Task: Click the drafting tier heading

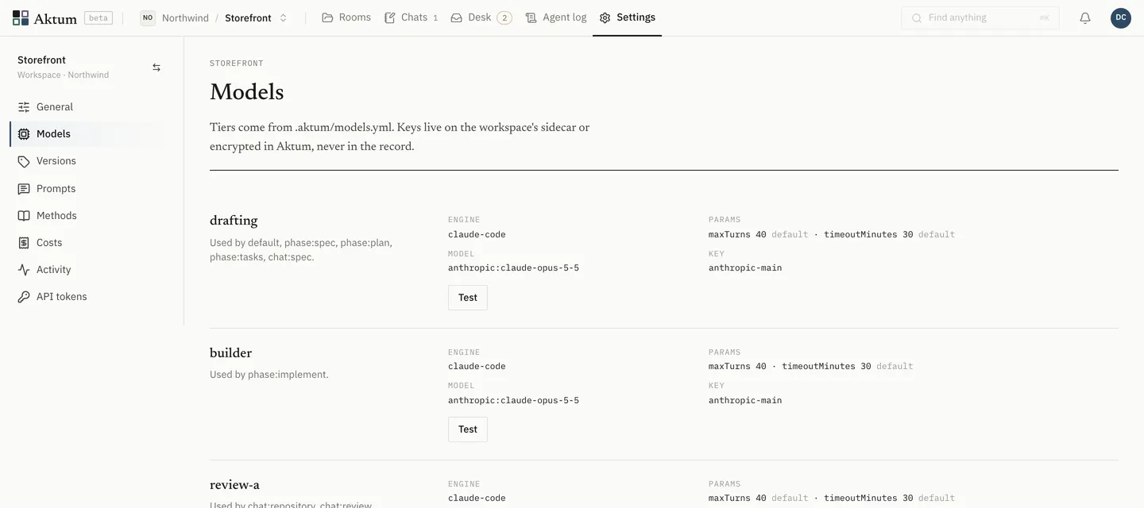Action: 234,221
